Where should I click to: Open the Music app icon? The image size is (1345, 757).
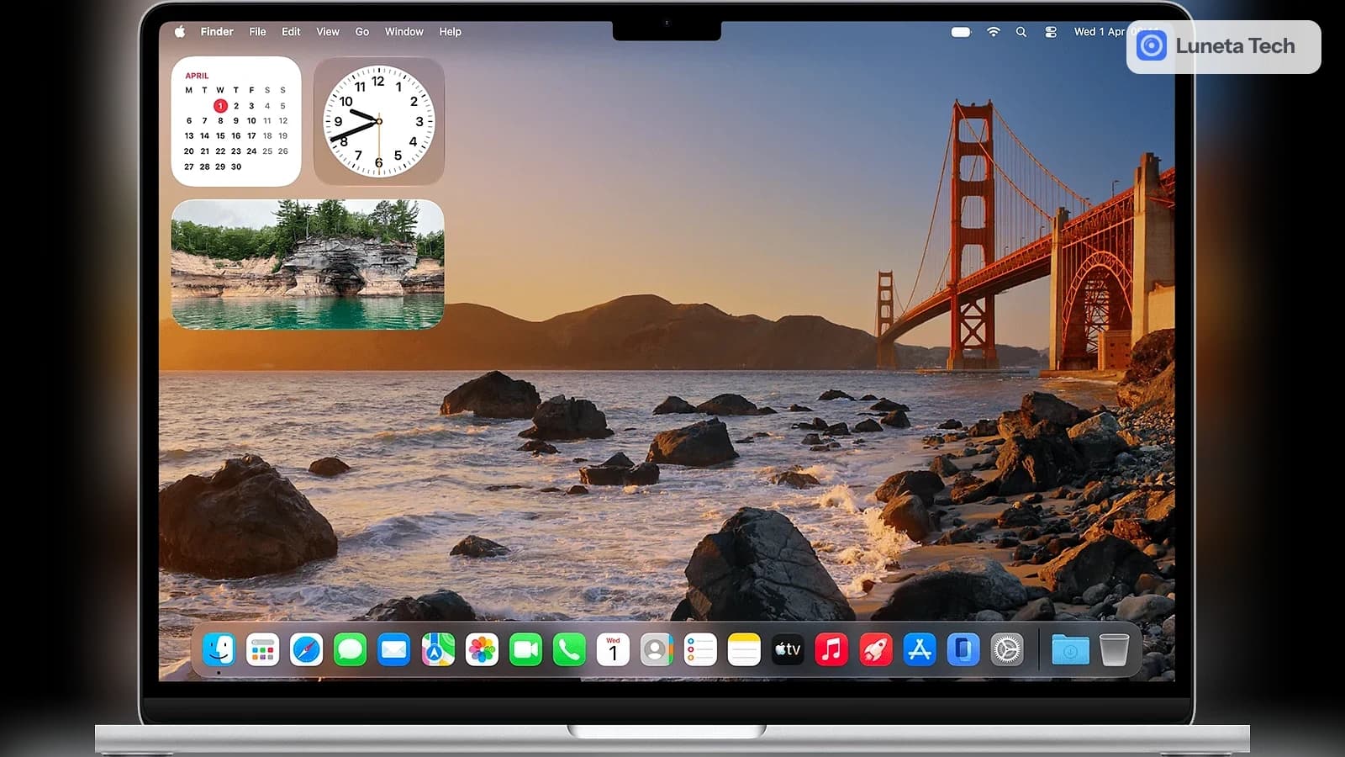coord(831,650)
